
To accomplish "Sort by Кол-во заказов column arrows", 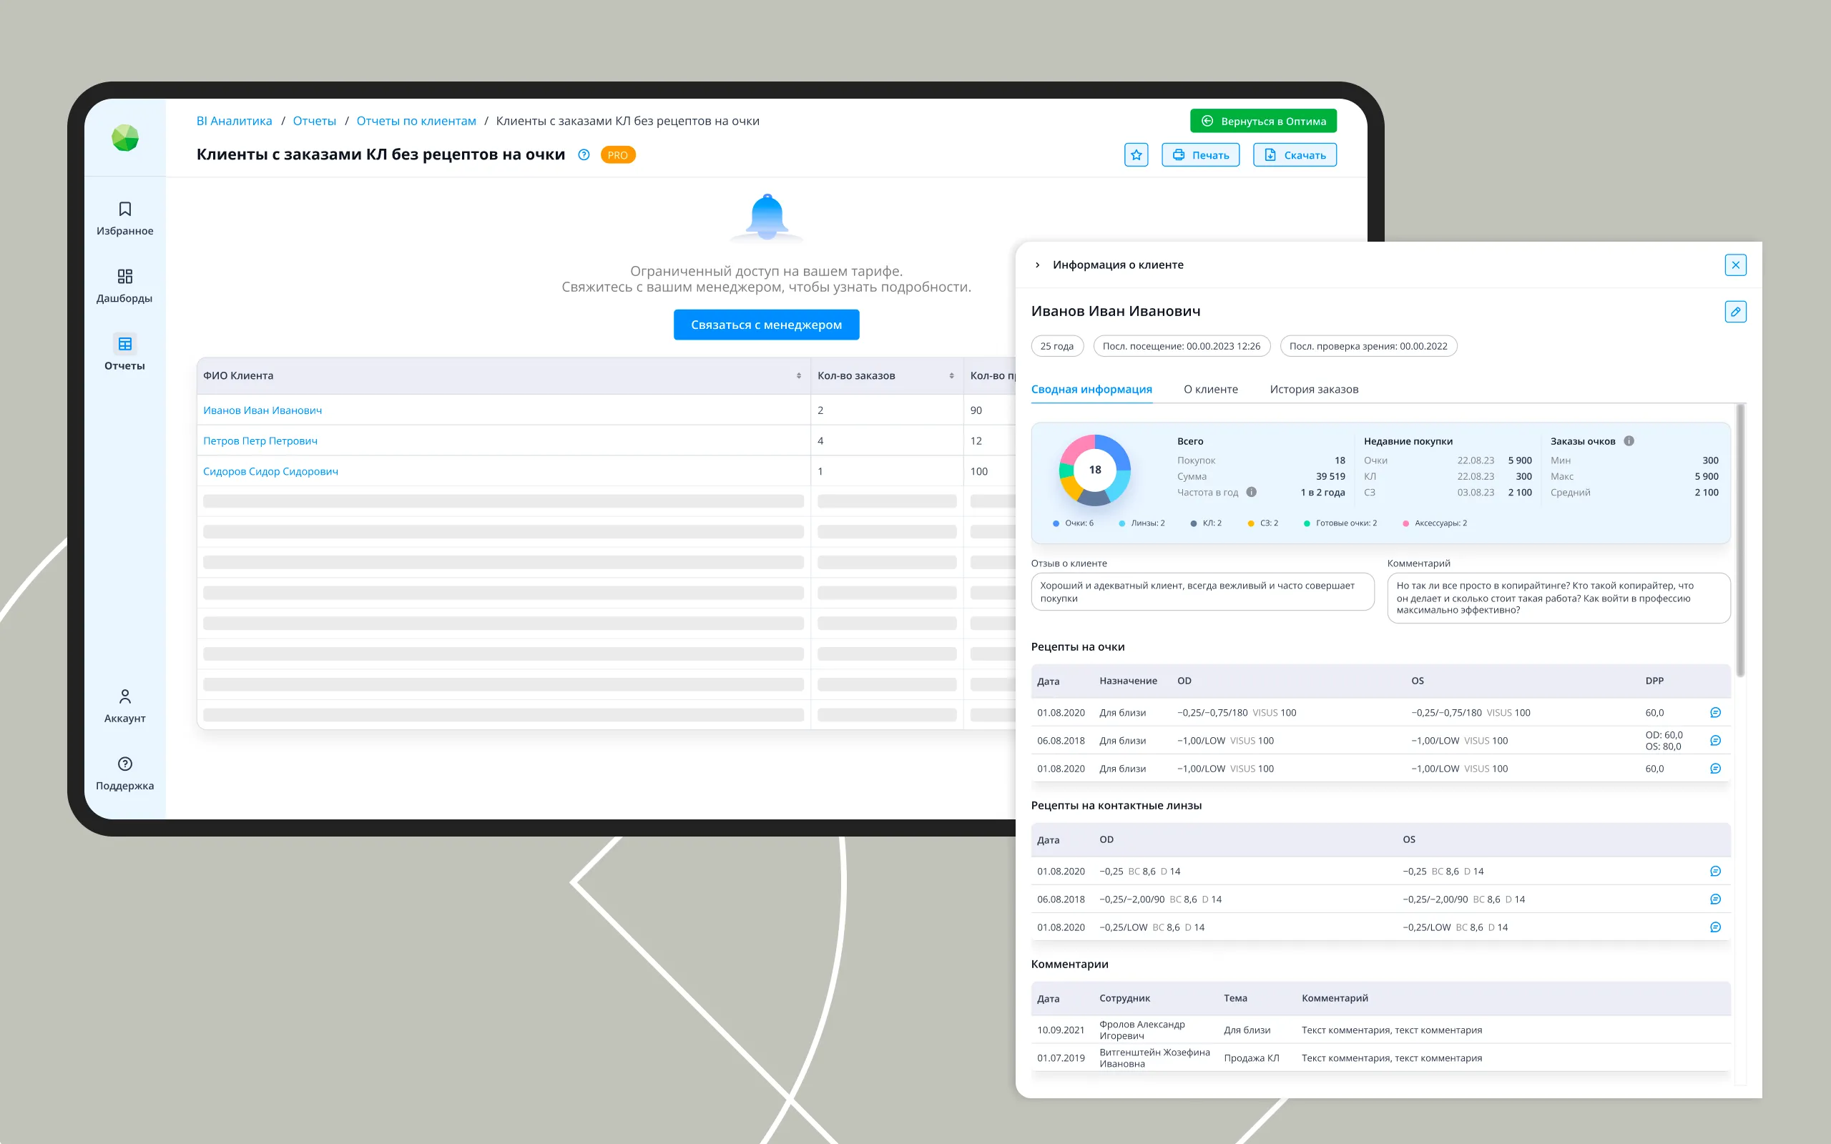I will [x=951, y=375].
